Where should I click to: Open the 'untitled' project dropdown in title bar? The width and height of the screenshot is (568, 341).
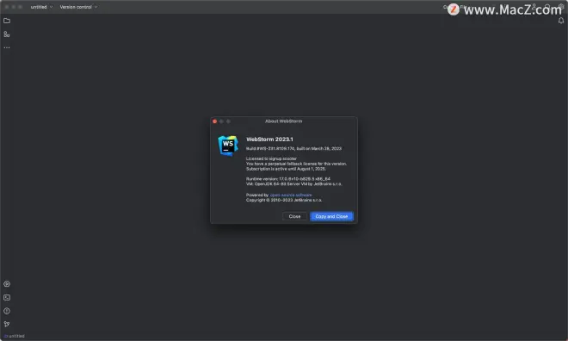click(41, 7)
